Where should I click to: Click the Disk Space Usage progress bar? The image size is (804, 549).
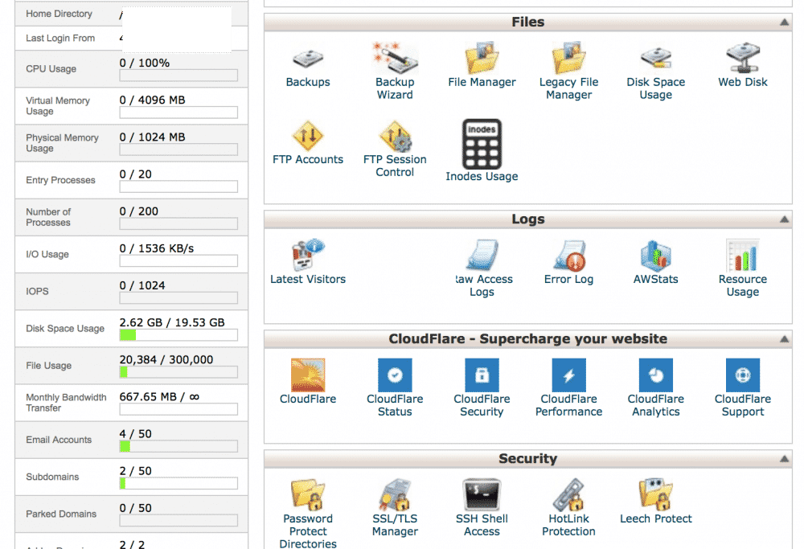coord(178,335)
